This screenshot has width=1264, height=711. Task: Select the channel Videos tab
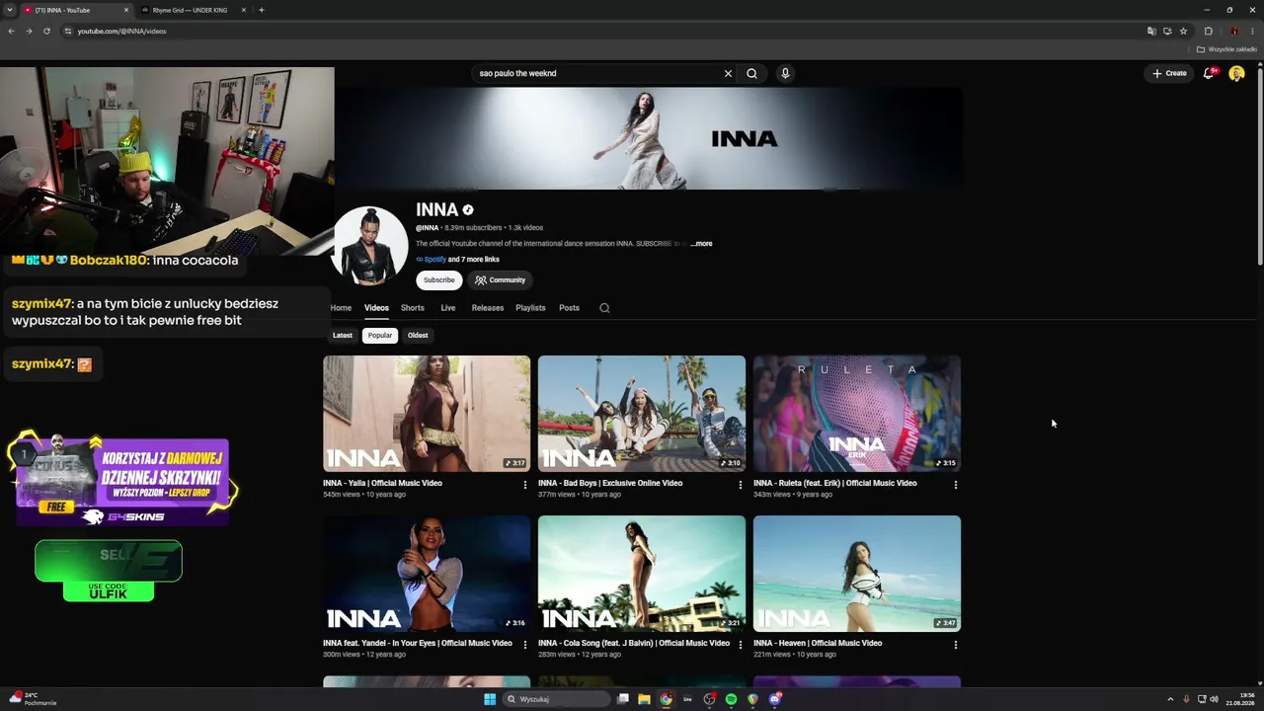pos(376,308)
